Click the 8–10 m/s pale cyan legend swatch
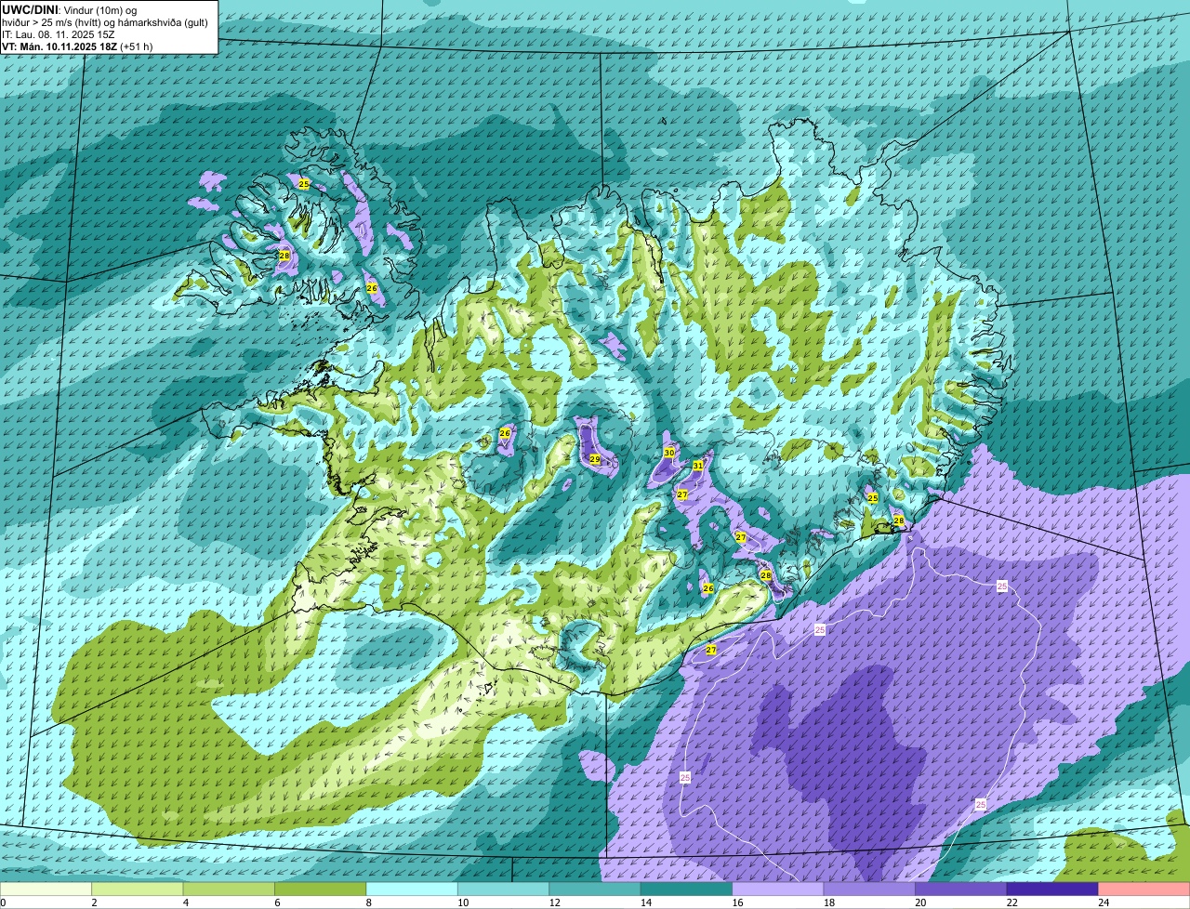The height and width of the screenshot is (909, 1190). (413, 889)
